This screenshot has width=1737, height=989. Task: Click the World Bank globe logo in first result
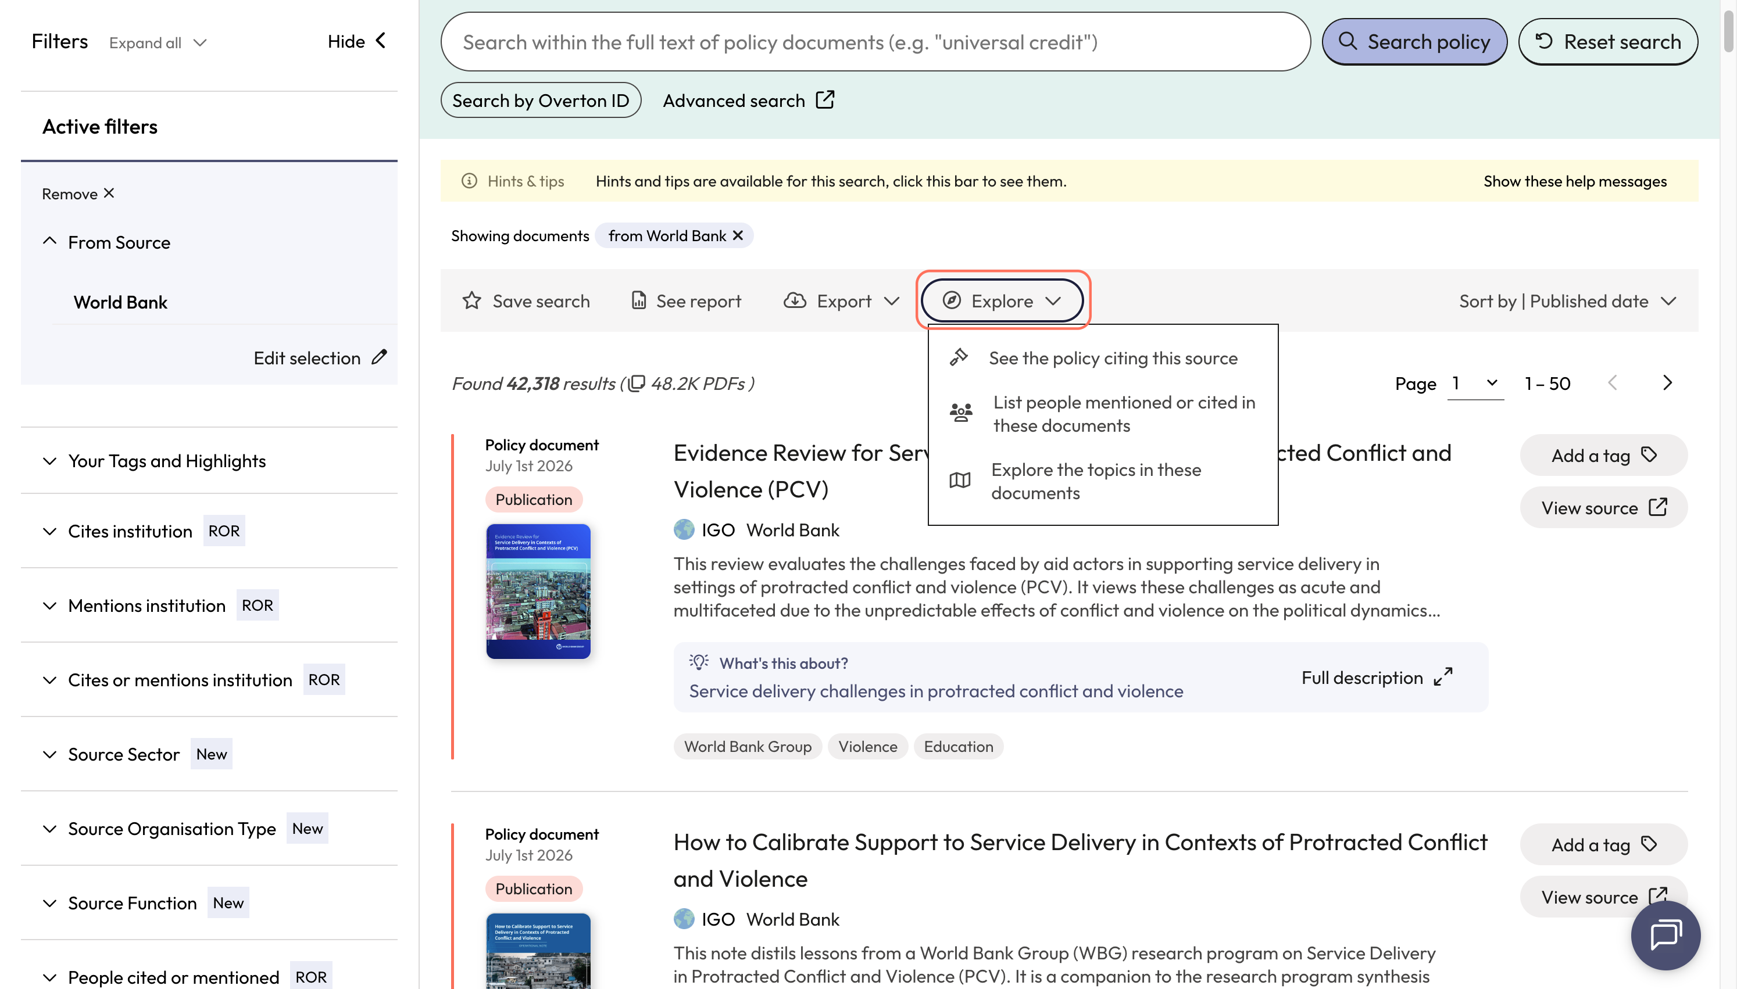click(x=684, y=529)
